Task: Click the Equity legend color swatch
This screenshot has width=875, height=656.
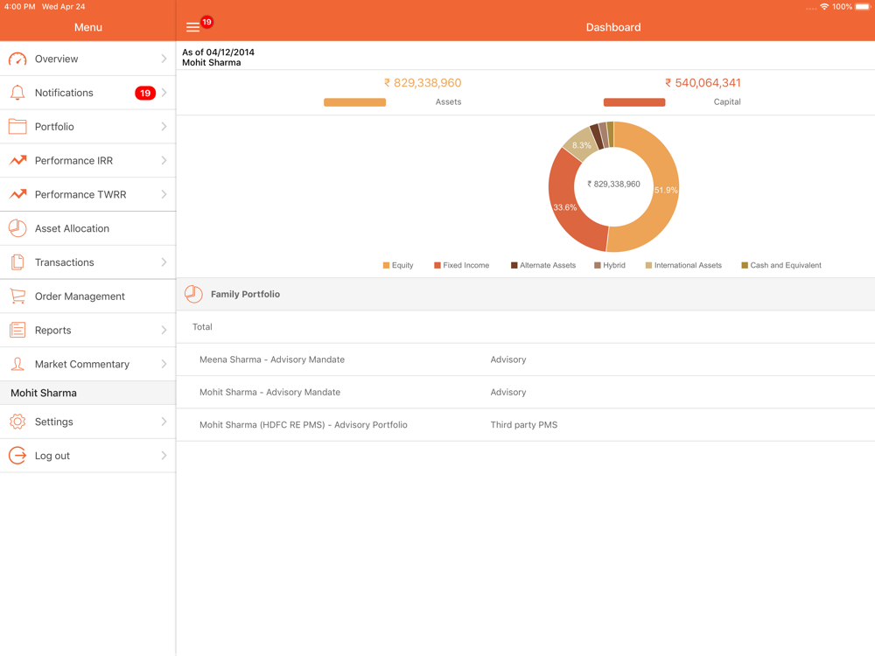Action: [x=386, y=265]
